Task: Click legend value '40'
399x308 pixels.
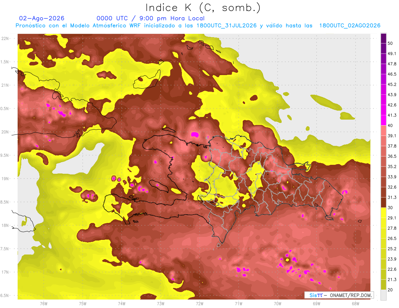Action: (391, 126)
